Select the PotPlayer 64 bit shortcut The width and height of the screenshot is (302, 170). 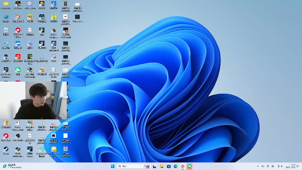click(x=54, y=150)
